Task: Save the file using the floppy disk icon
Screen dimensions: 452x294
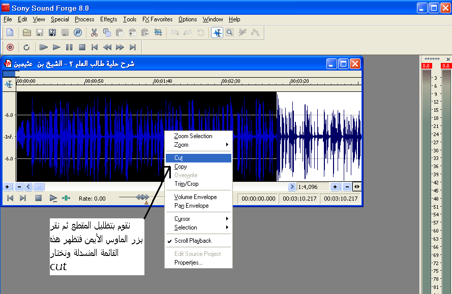Action: point(40,32)
